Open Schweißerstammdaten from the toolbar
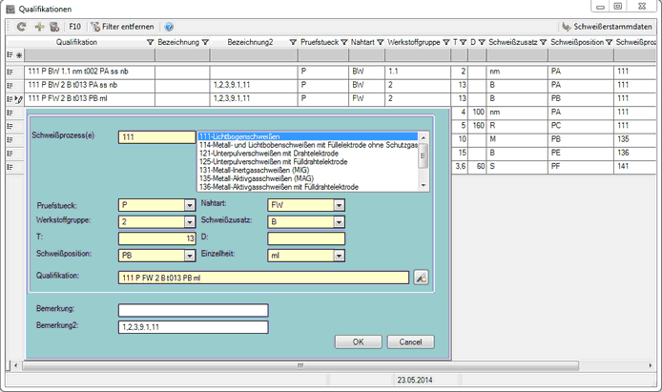Viewport: 662px width, 392px height. click(609, 28)
